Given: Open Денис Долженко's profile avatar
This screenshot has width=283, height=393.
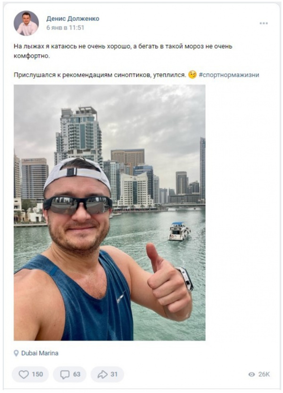Looking at the screenshot, I should point(26,23).
